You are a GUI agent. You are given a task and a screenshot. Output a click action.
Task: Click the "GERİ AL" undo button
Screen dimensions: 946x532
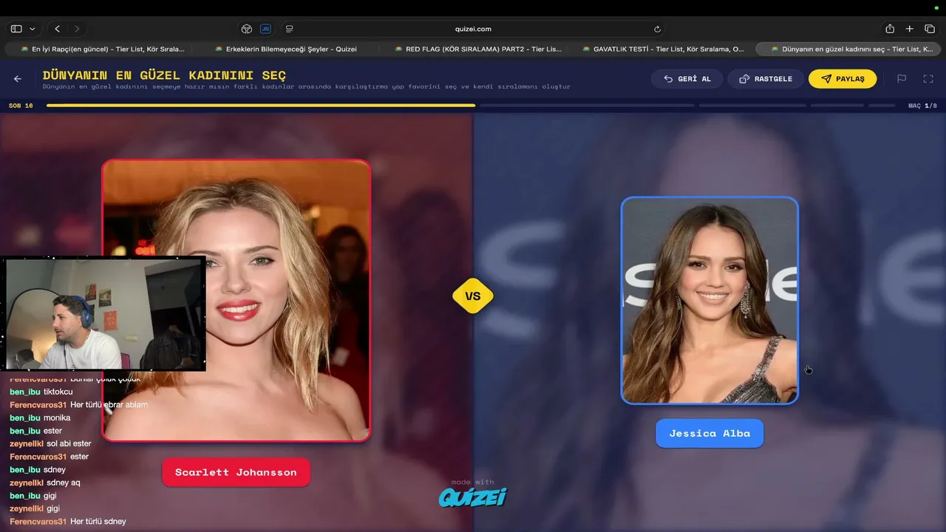click(687, 79)
